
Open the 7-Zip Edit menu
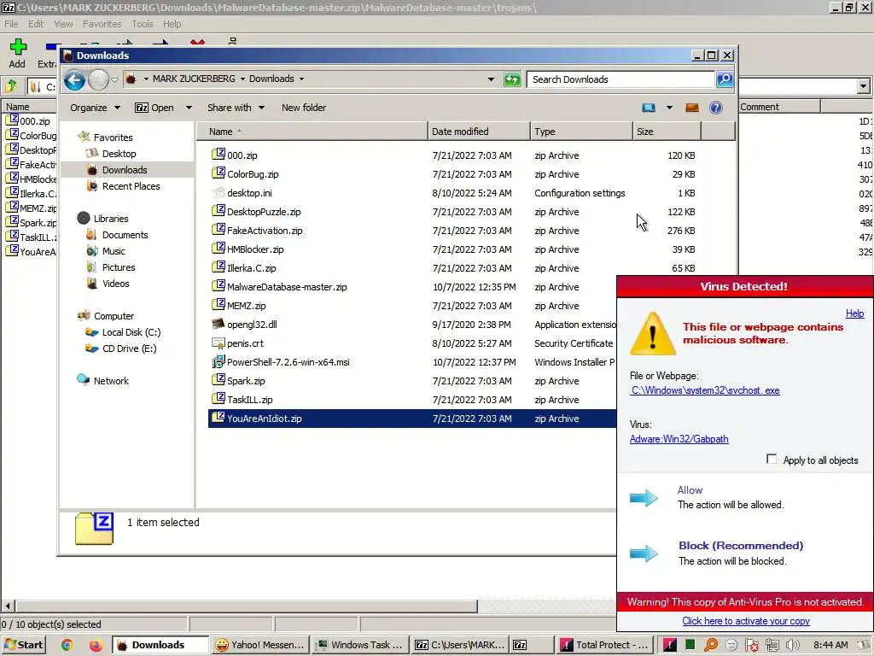36,24
